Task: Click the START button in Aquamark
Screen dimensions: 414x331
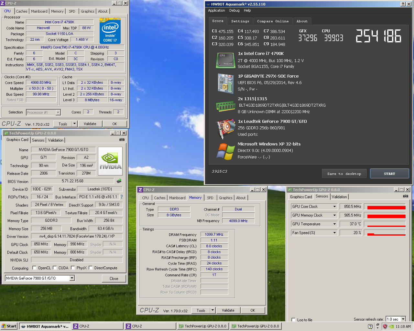Action: click(x=389, y=174)
